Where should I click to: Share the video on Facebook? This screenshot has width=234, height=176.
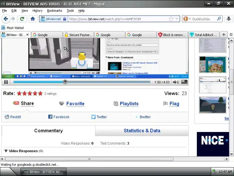pyautogui.click(x=59, y=117)
